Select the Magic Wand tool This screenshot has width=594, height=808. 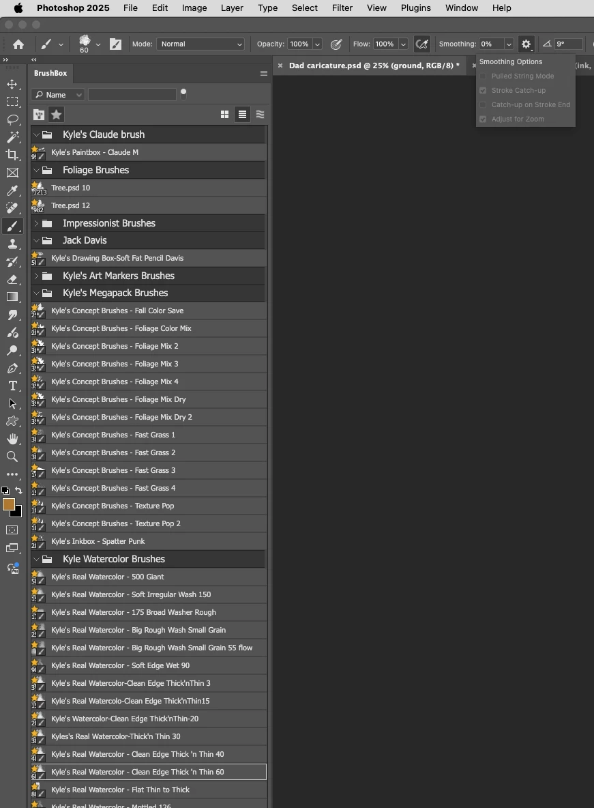coord(12,137)
